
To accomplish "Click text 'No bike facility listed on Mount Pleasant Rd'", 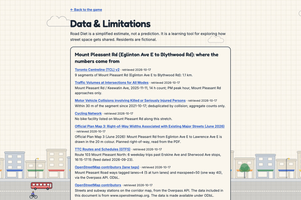I will coord(109,119).
